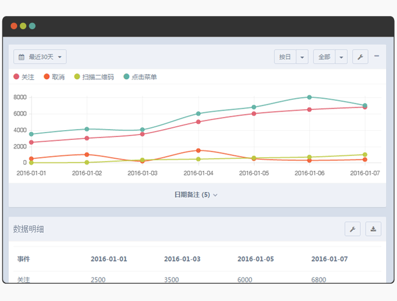This screenshot has height=301, width=397.
Task: Toggle the 取消 series in legend
Action: [54, 77]
